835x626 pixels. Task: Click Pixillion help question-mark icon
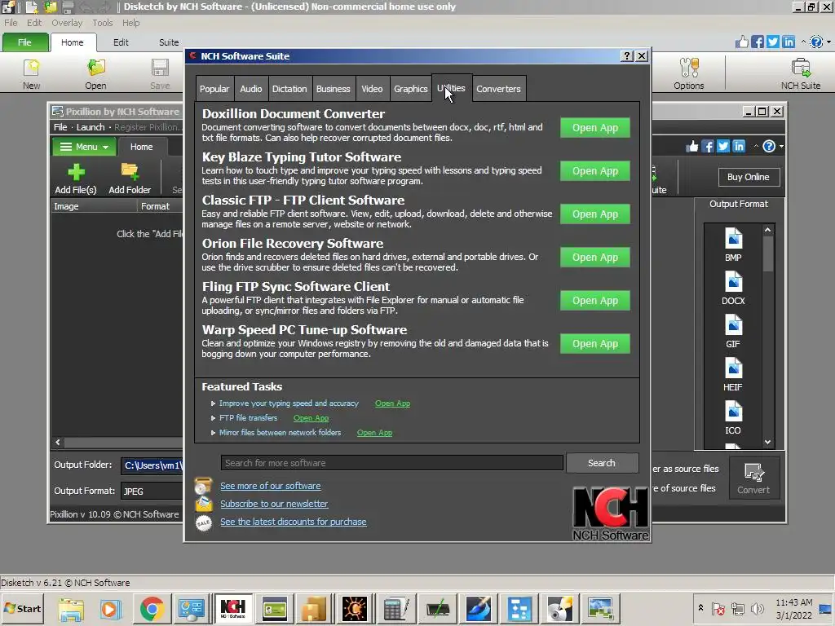point(769,146)
